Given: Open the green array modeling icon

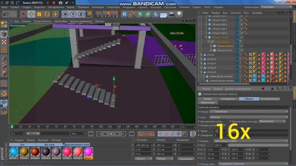Looking at the screenshot, I should click(148, 14).
